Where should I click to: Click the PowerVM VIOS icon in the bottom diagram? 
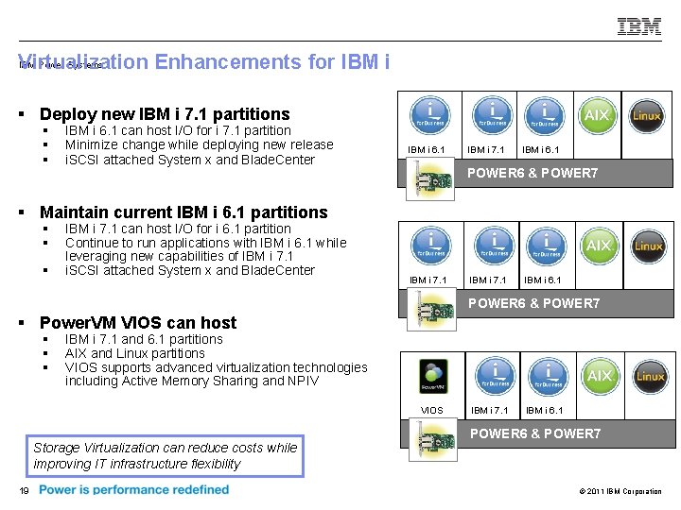pyautogui.click(x=433, y=376)
